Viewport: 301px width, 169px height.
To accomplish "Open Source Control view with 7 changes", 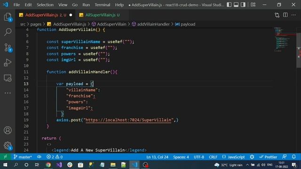I will 8,47.
